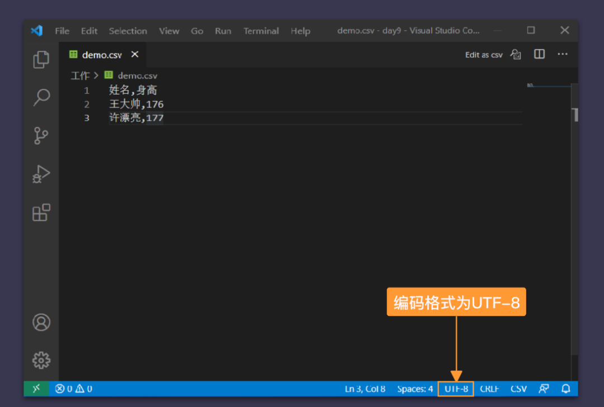Open the Extensions icon

tap(41, 212)
